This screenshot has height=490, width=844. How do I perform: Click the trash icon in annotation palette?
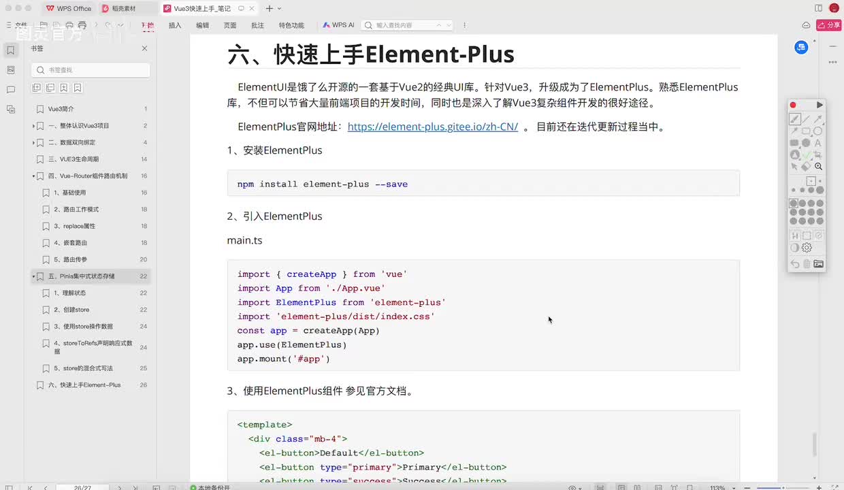tap(807, 263)
